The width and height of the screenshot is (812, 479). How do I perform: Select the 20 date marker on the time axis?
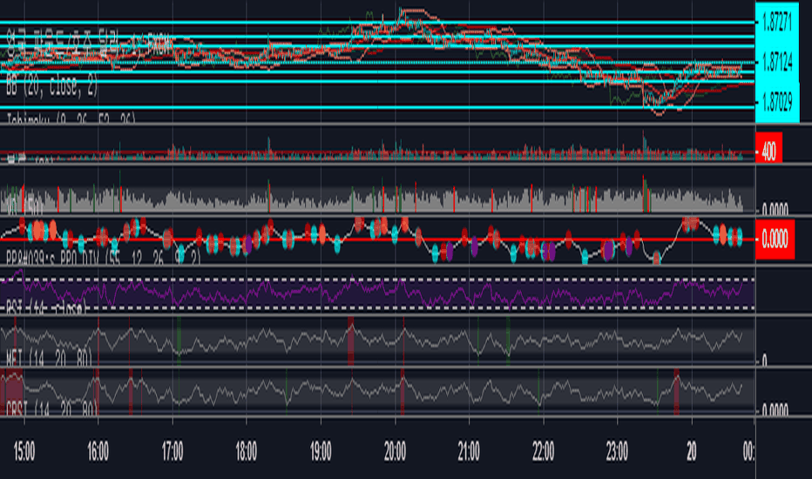coord(692,452)
